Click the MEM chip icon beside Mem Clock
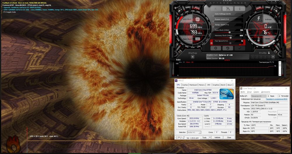 (x=197, y=39)
